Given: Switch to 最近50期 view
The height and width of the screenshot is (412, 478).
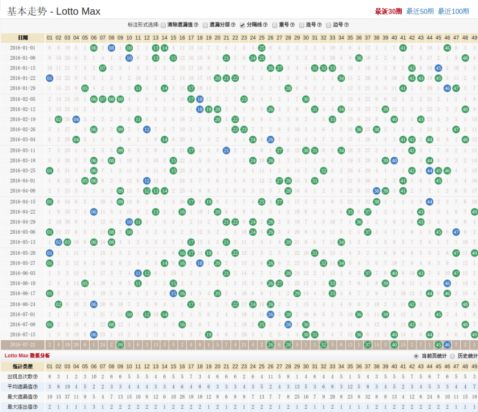Looking at the screenshot, I should 420,11.
